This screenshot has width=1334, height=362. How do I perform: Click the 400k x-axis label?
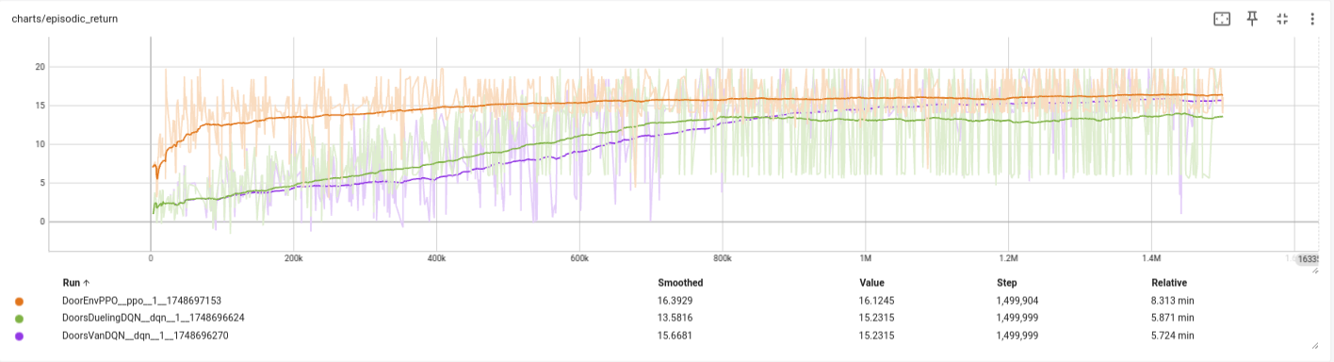(x=436, y=257)
